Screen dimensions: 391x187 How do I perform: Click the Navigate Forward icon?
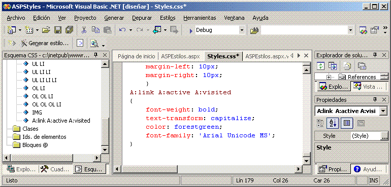point(174,30)
